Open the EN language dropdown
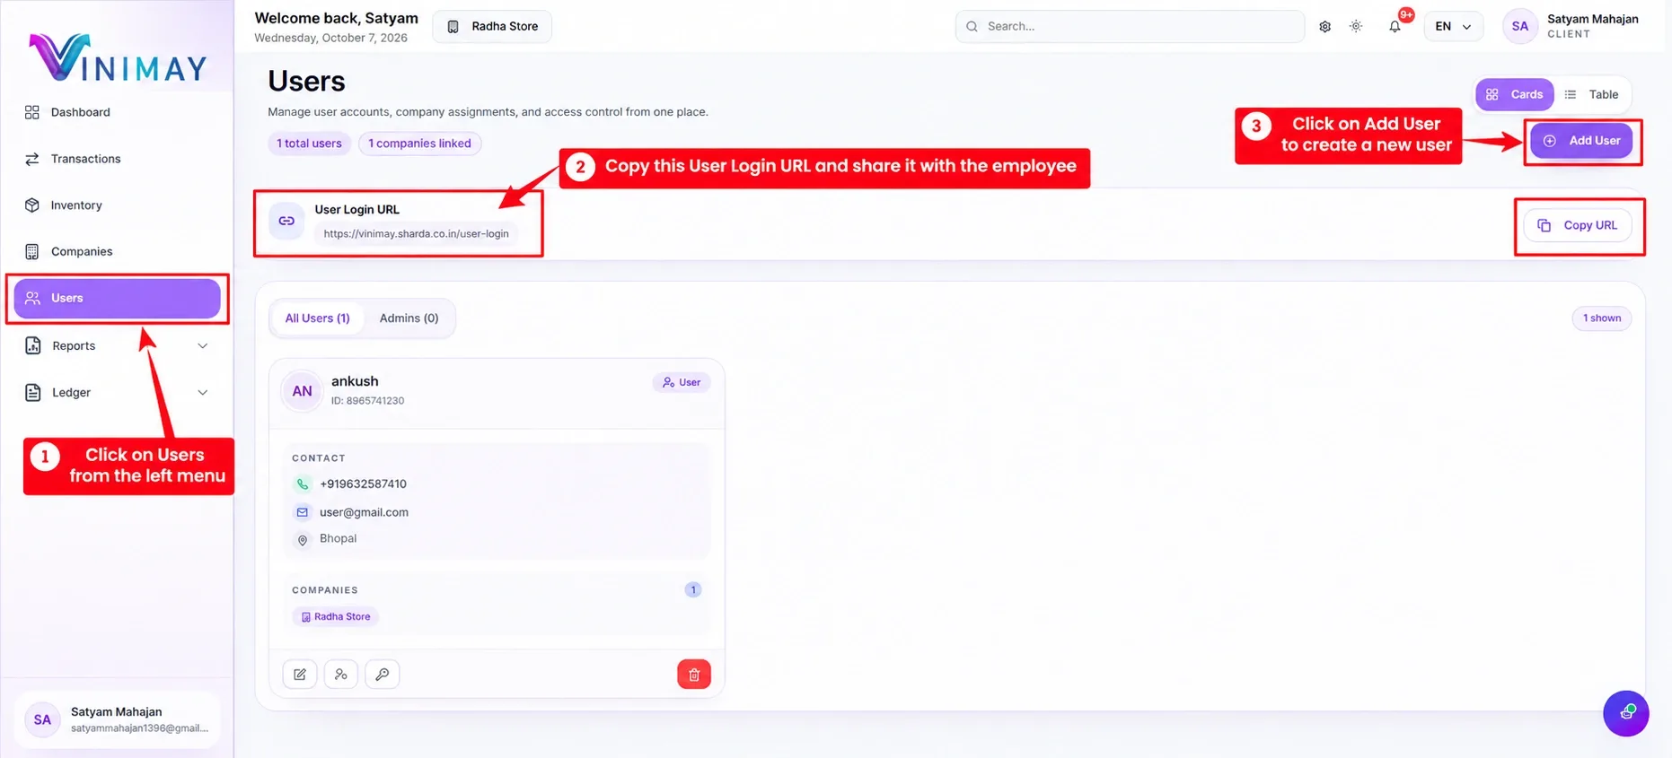Viewport: 1672px width, 758px height. pyautogui.click(x=1453, y=26)
